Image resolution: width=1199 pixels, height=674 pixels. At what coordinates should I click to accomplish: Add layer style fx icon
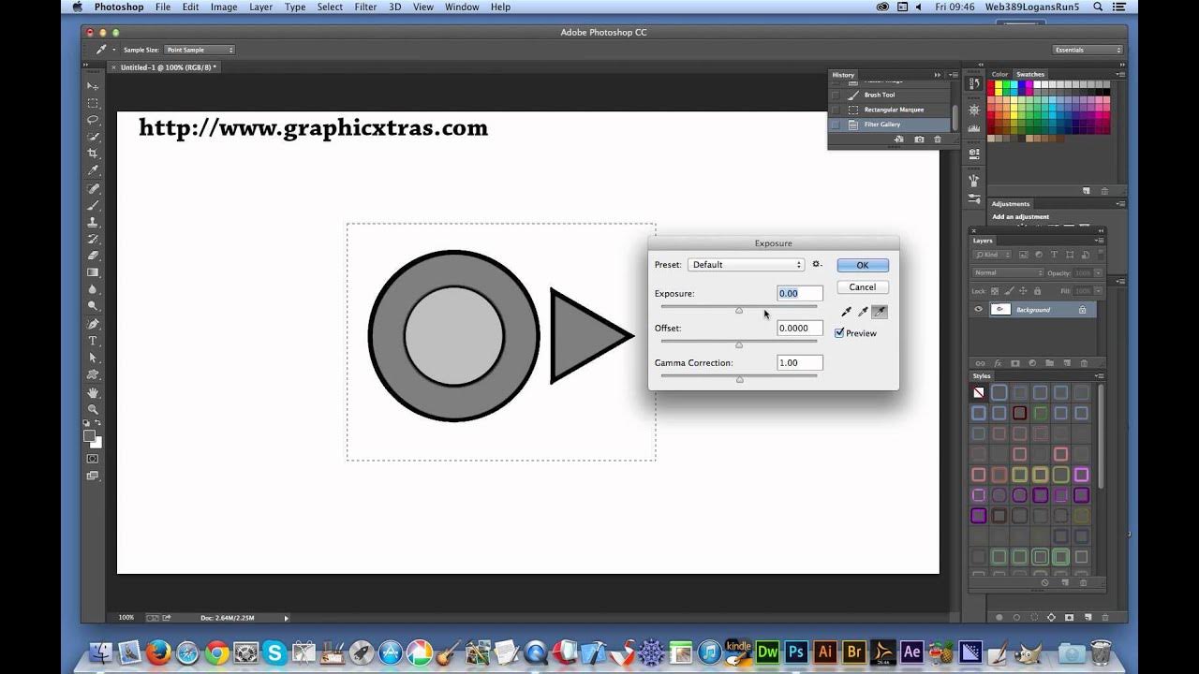pyautogui.click(x=998, y=363)
